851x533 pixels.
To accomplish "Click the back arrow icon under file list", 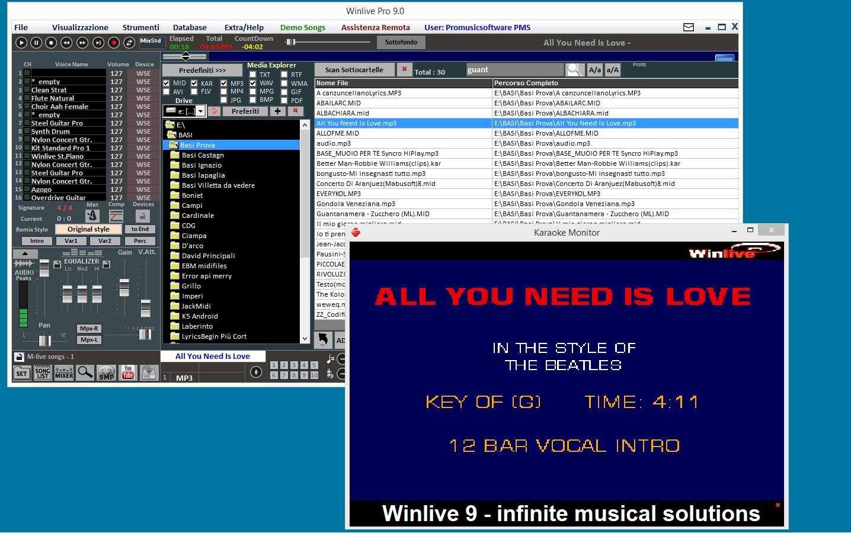I will pos(324,340).
